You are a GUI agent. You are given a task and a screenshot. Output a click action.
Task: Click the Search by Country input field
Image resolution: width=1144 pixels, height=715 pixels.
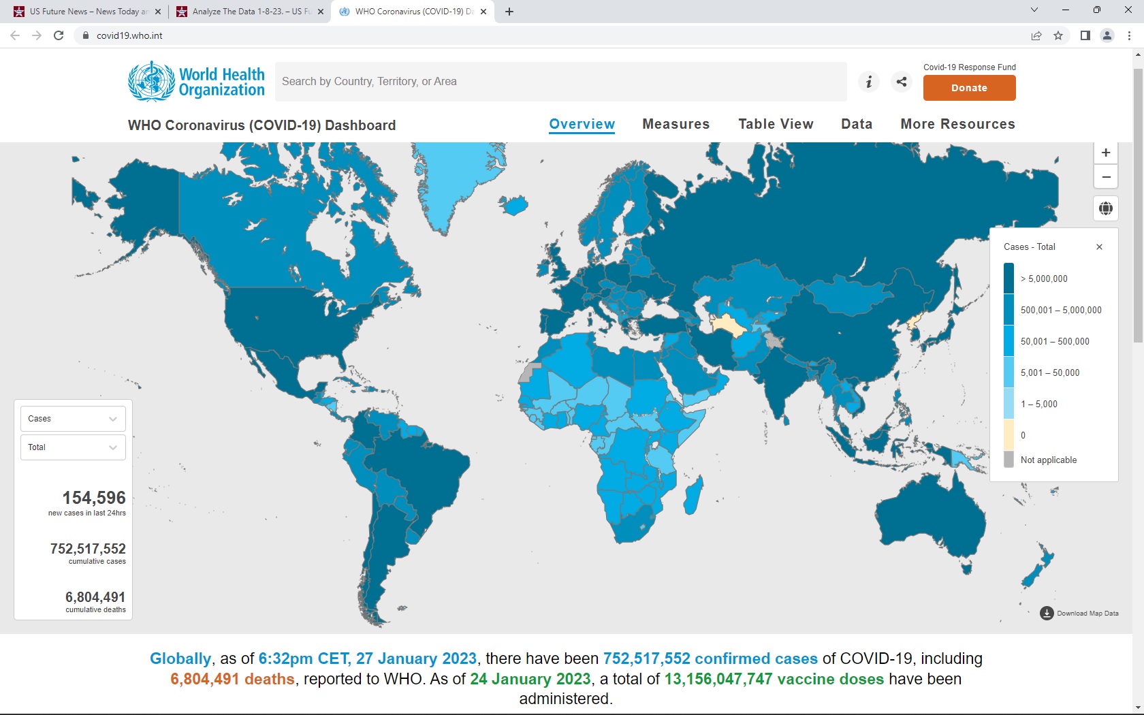click(560, 82)
